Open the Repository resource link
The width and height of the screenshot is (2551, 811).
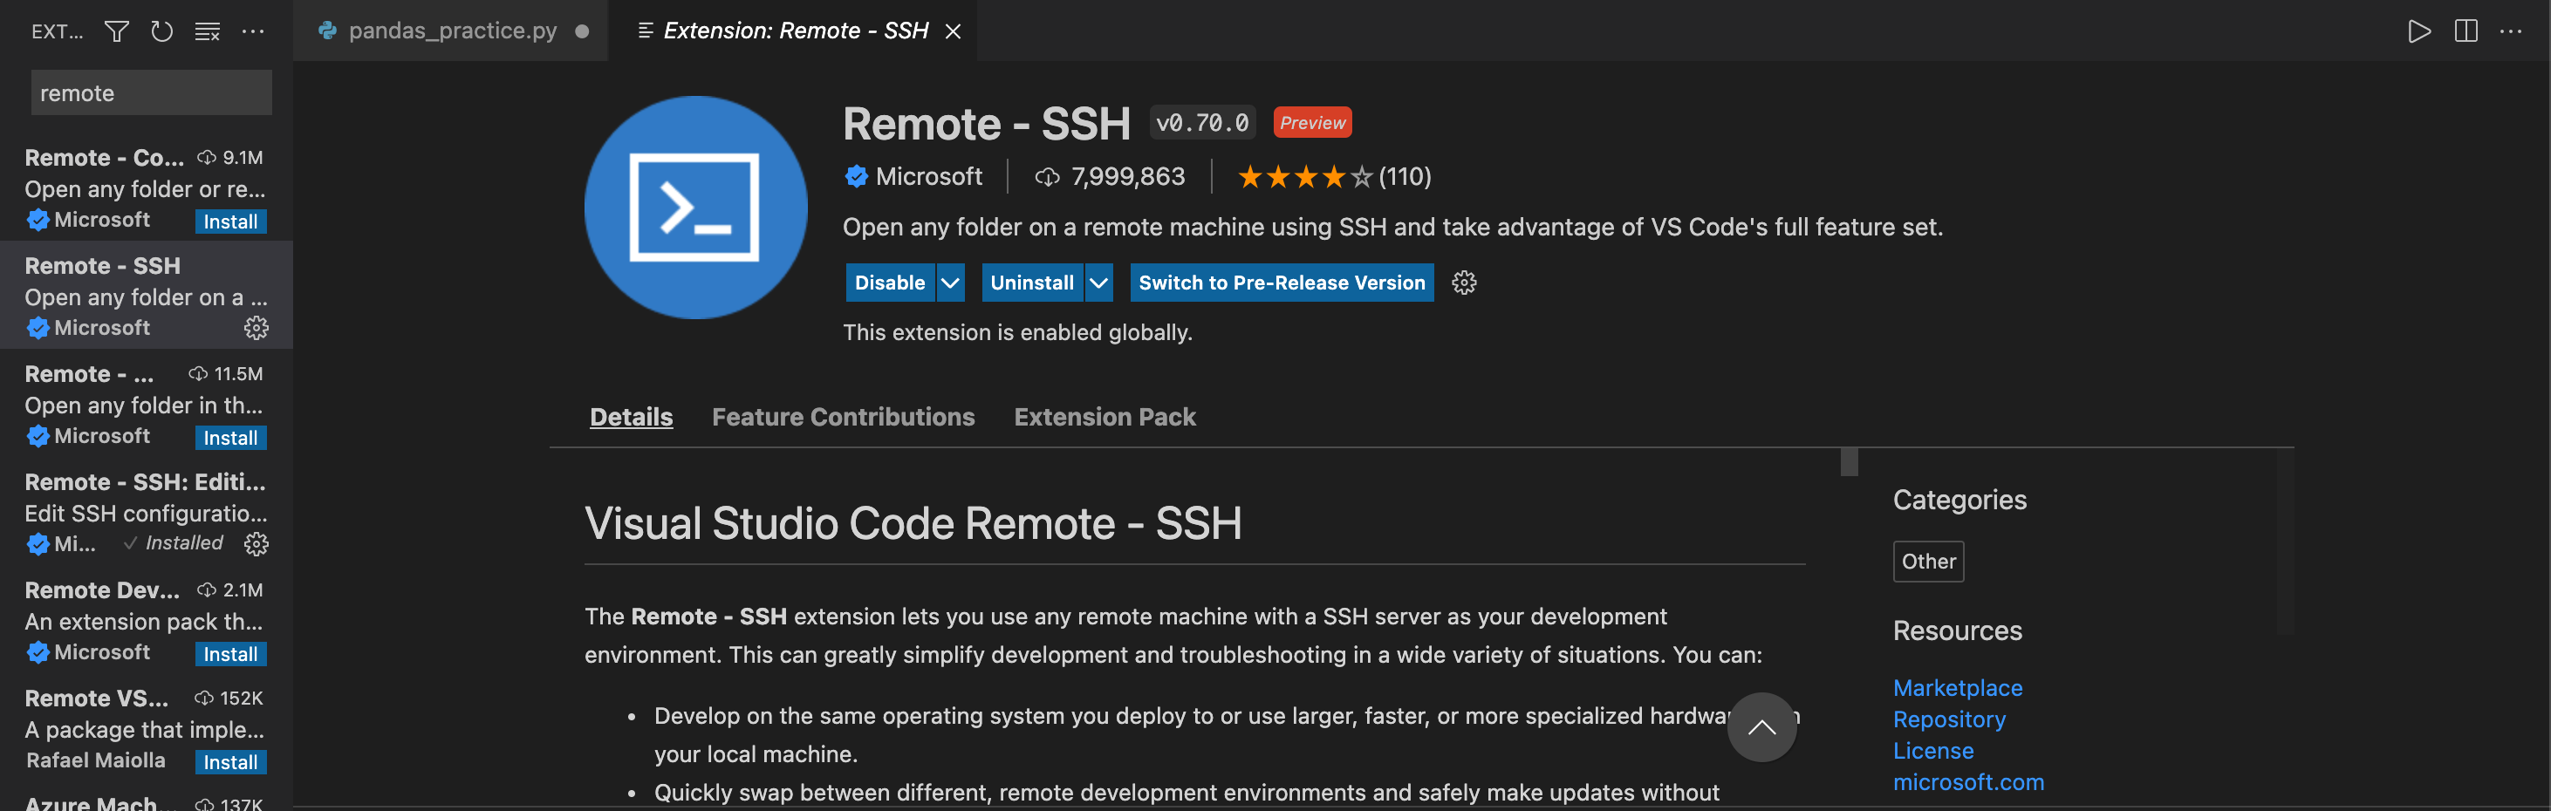pyautogui.click(x=1949, y=720)
